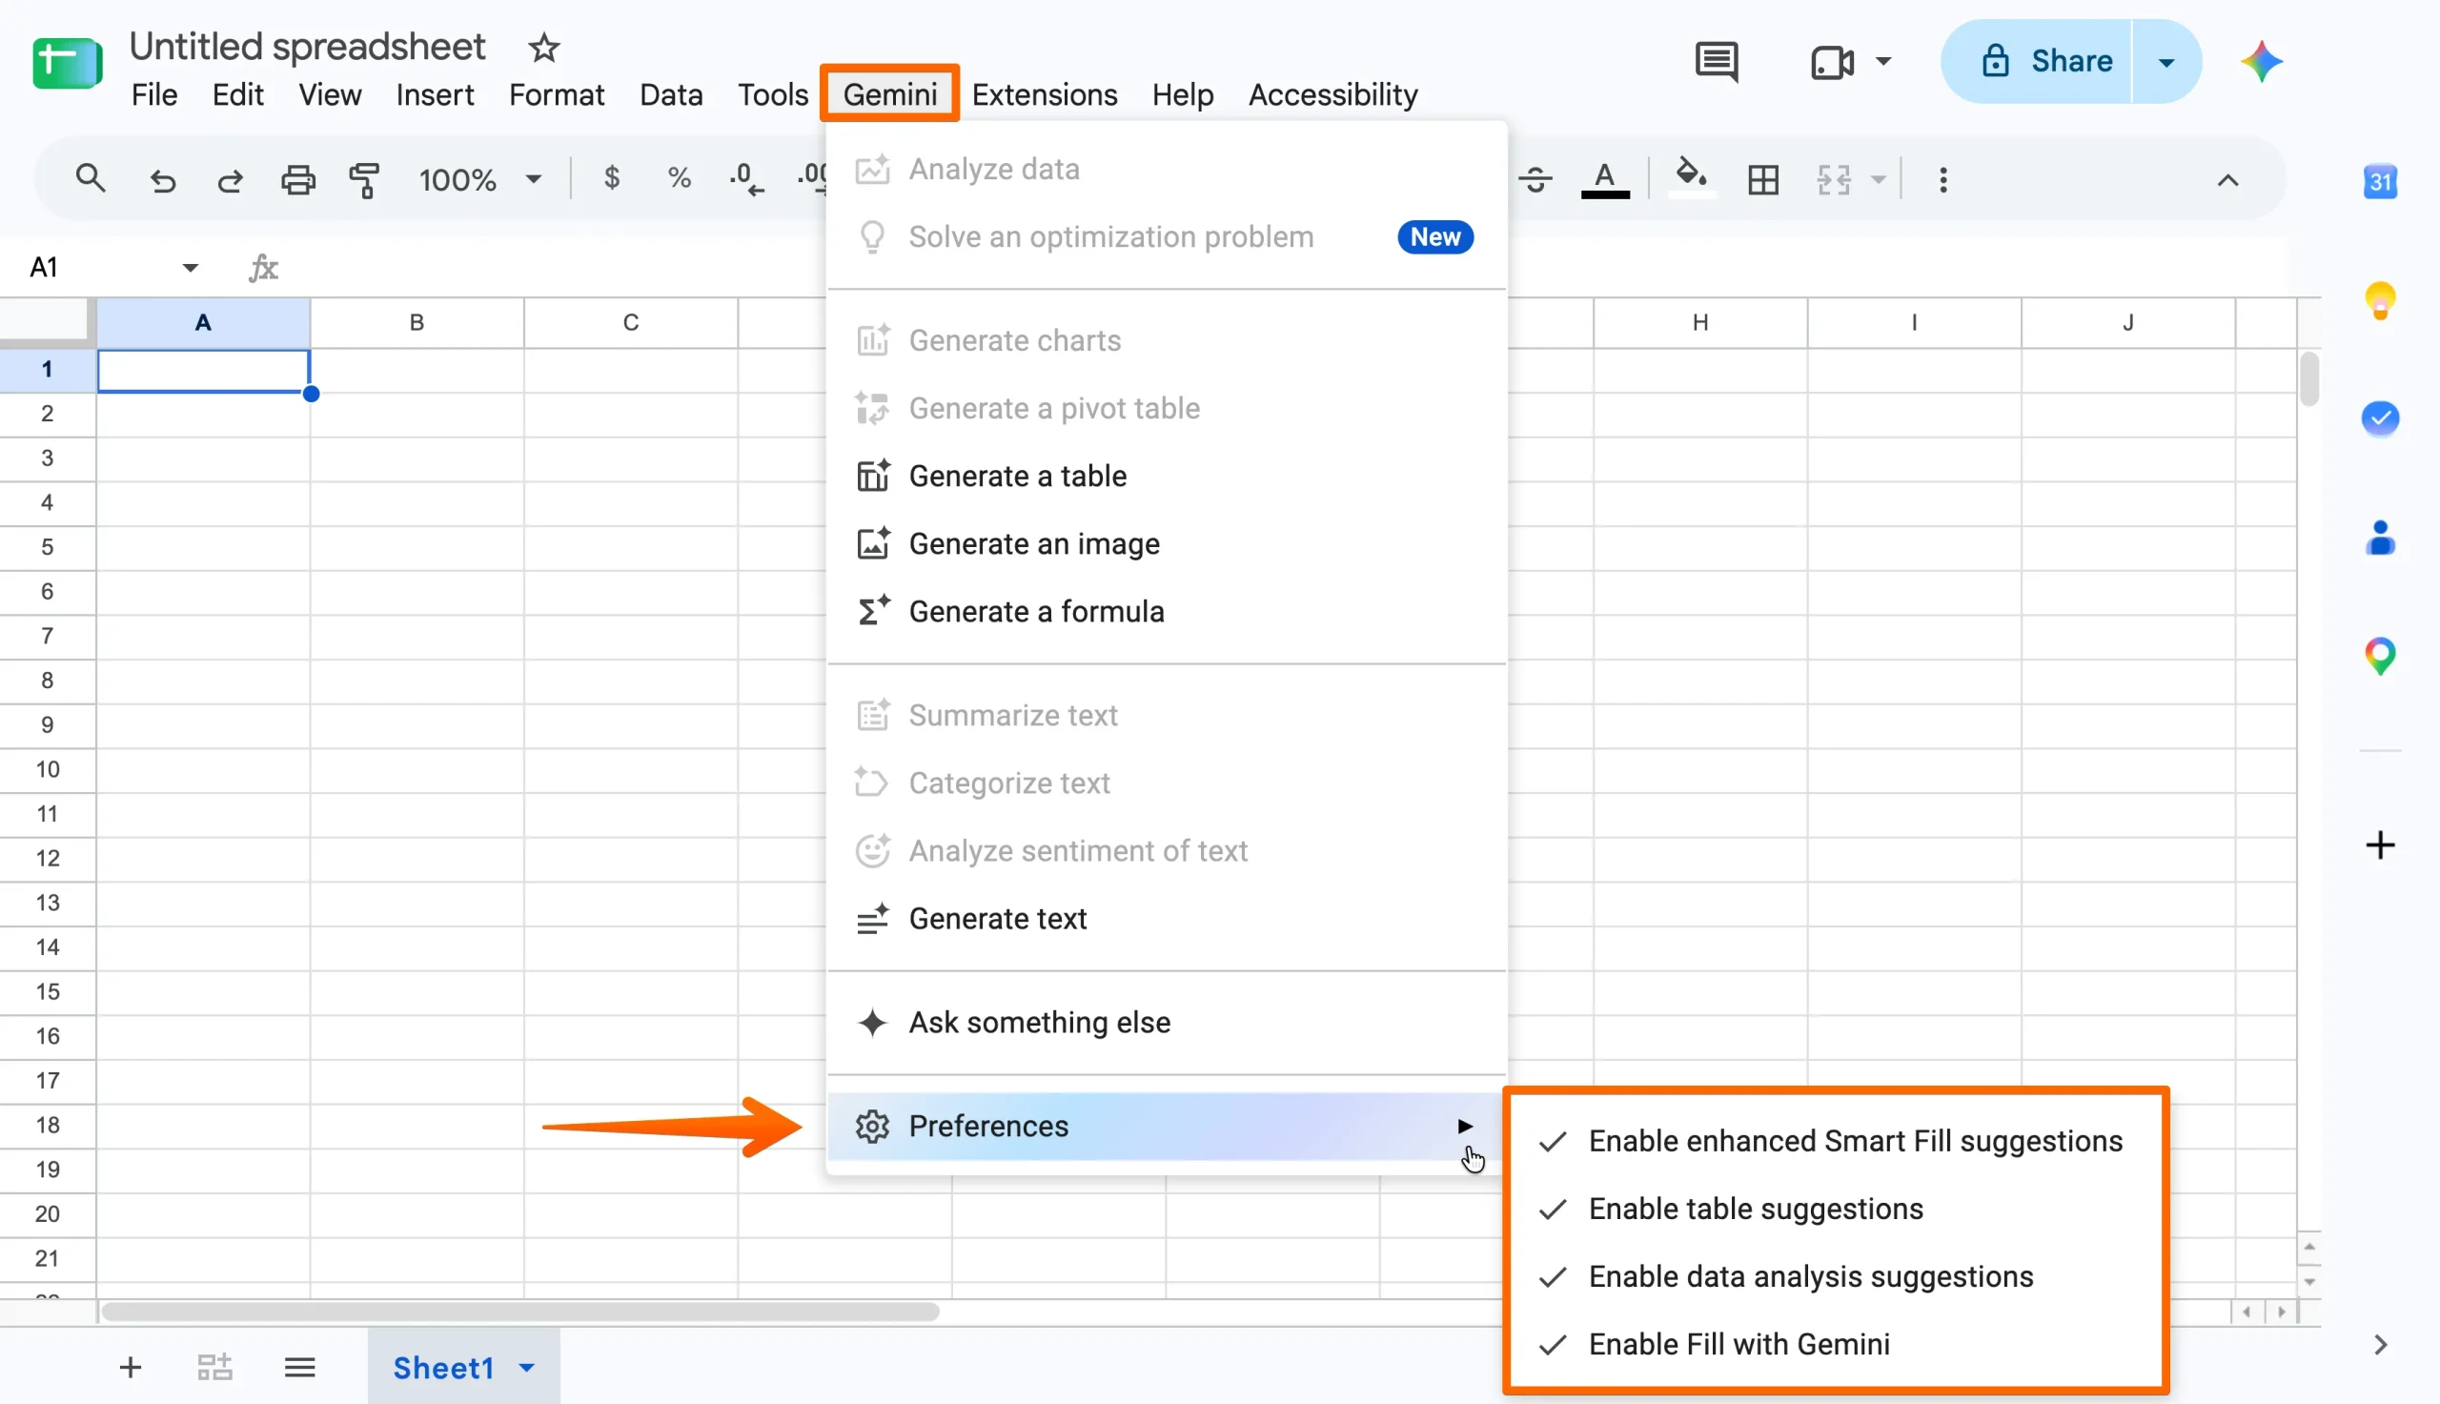2440x1404 pixels.
Task: Open the Sheet1 tab dropdown arrow
Action: [526, 1367]
